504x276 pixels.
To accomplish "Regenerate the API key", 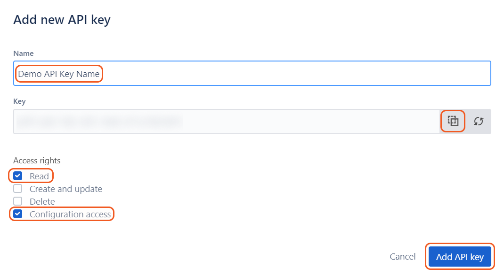I will [479, 121].
